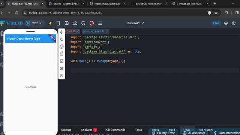Click the MyApp identifier in code
This screenshot has height=135, width=240.
114,61
